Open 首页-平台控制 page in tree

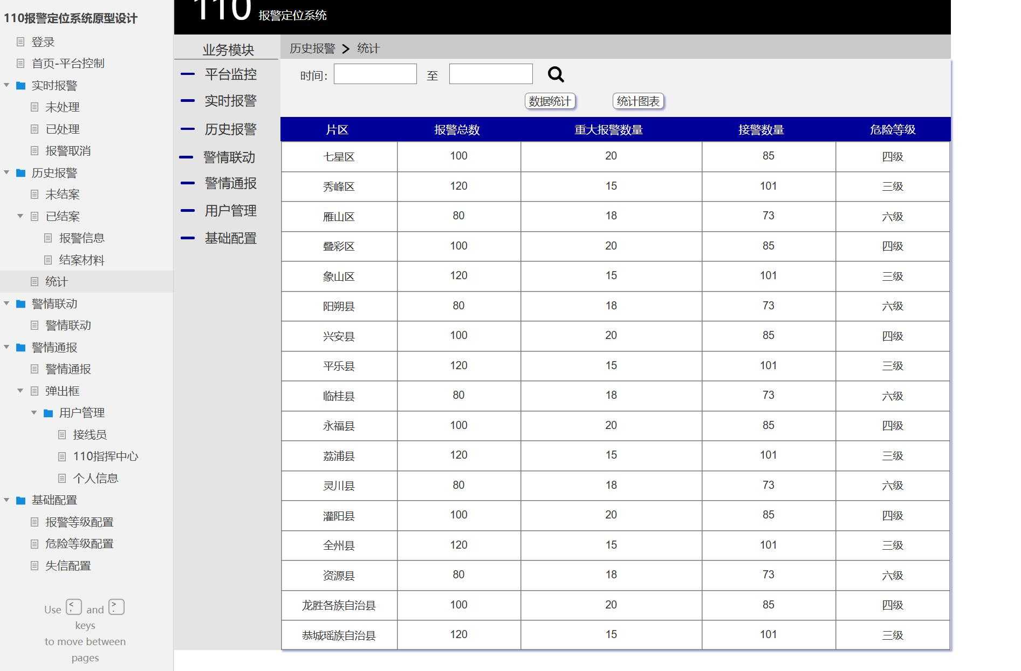[x=68, y=64]
